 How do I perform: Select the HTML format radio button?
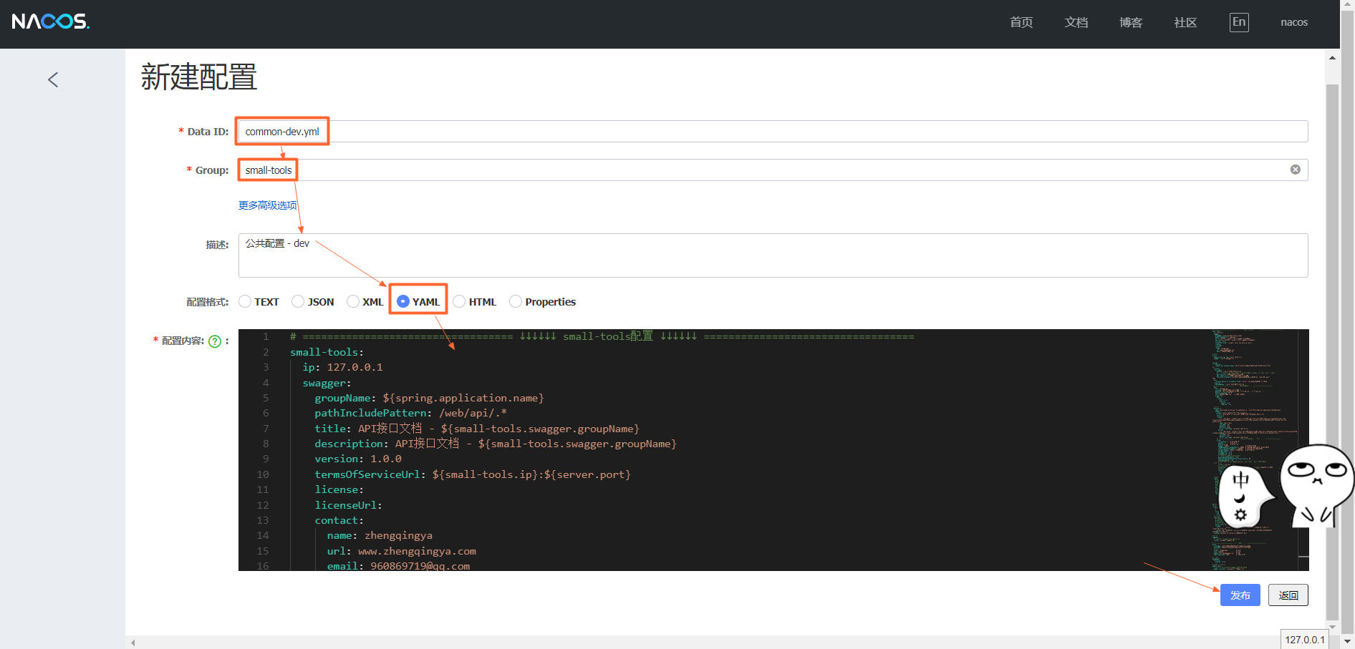tap(459, 301)
